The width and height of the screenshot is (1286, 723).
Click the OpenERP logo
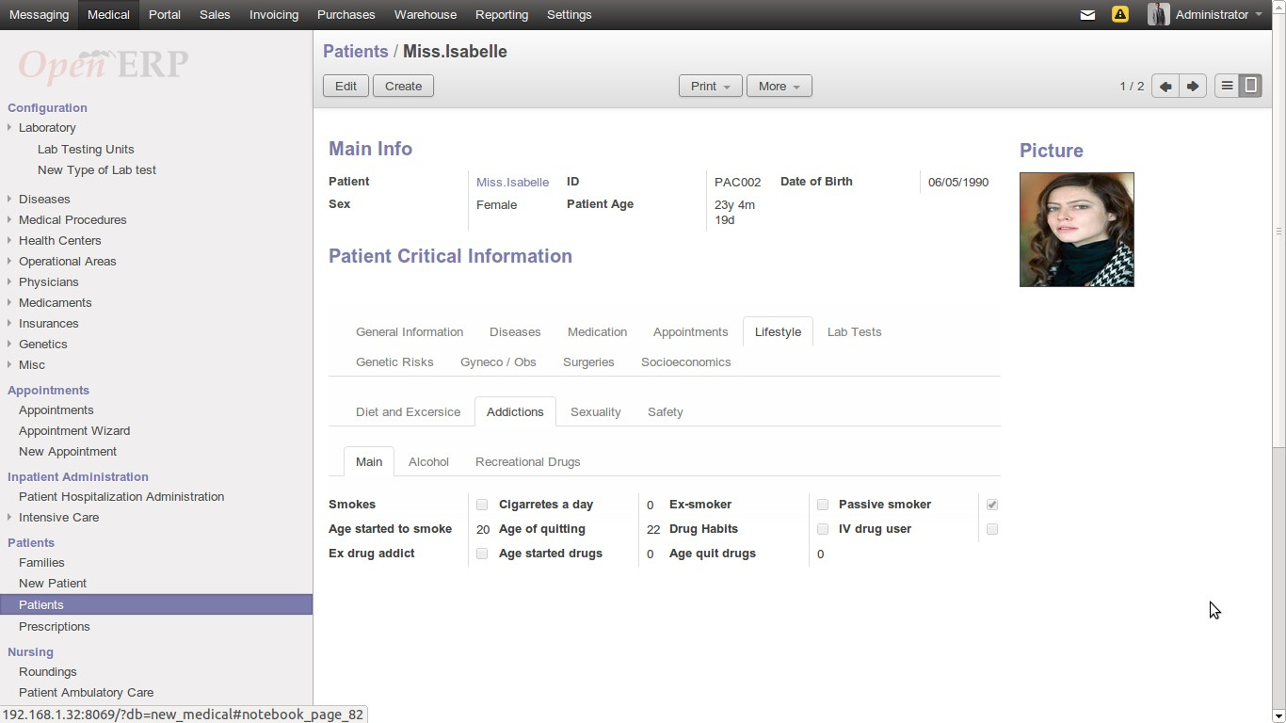[104, 64]
